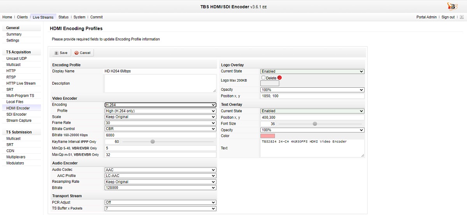Viewport: 467px width, 215px height.
Task: Click the text overlay Color swatch
Action: 267,136
